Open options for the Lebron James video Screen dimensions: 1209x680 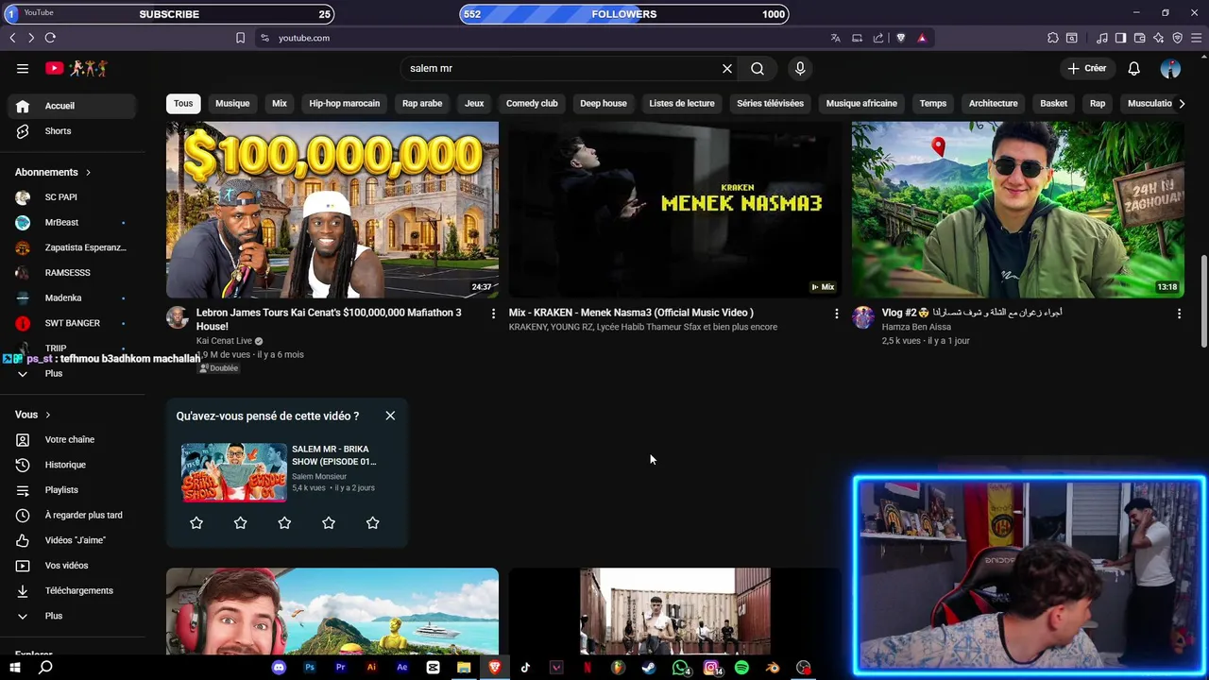tap(493, 314)
